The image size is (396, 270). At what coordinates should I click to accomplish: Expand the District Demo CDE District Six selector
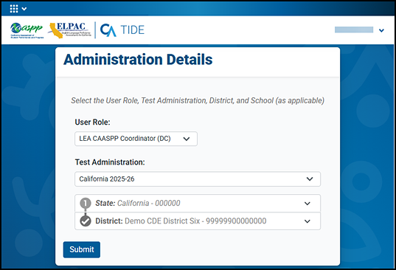click(x=198, y=221)
